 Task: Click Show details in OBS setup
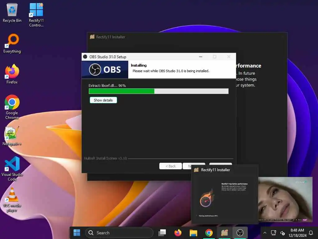[x=103, y=100]
